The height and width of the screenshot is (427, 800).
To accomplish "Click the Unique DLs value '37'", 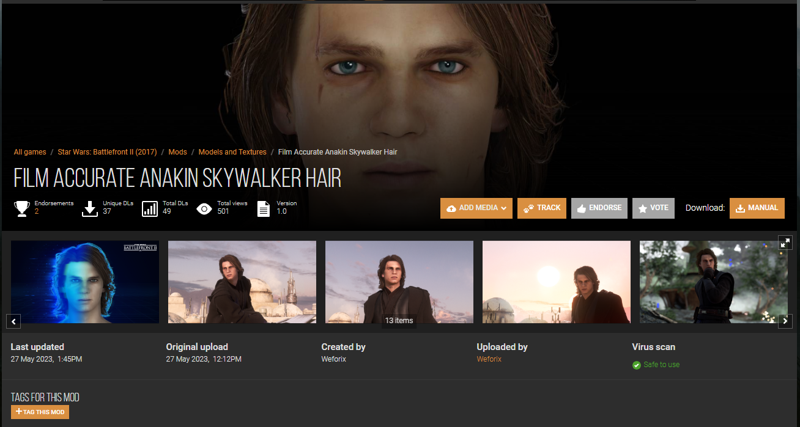I will pos(107,211).
